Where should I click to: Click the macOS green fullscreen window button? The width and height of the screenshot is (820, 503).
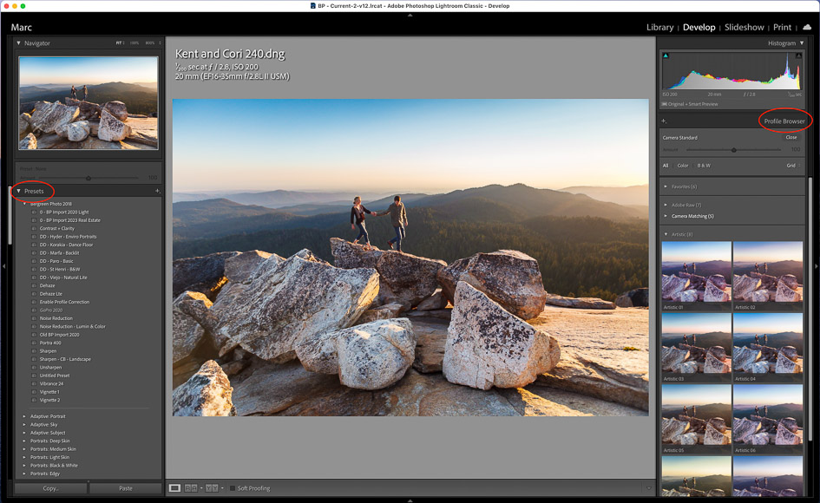pyautogui.click(x=23, y=6)
